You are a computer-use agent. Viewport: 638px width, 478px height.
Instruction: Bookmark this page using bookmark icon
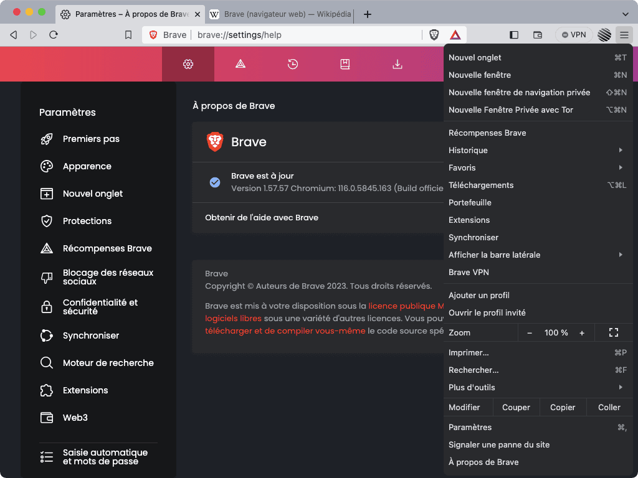coord(128,35)
